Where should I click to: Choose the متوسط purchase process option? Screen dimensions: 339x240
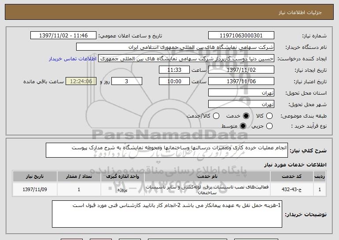coord(243,126)
